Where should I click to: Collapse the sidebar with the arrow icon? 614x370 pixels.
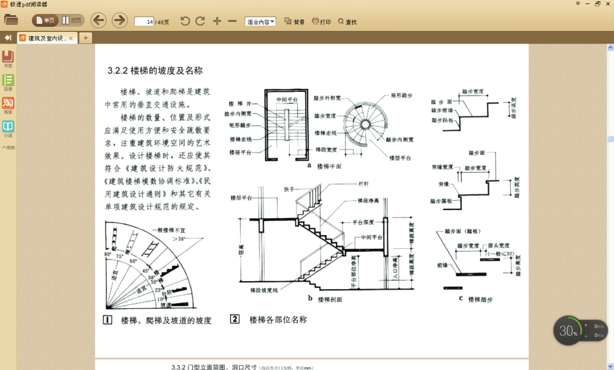coord(8,38)
